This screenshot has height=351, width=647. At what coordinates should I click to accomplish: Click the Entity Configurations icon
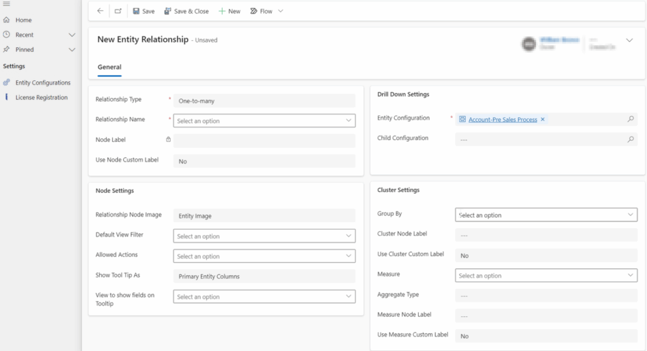click(6, 83)
